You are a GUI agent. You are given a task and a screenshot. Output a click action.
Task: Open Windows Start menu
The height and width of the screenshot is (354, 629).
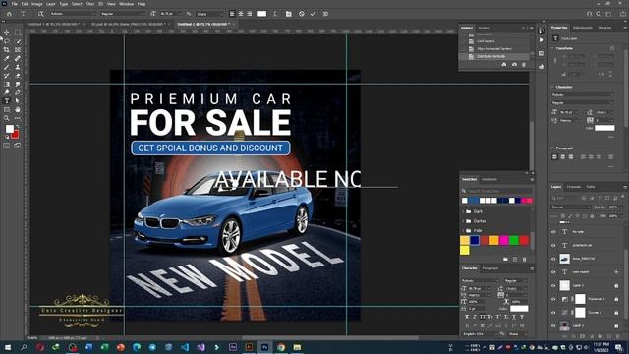click(x=8, y=347)
